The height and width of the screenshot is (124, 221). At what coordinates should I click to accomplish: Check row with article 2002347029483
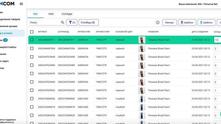click(x=32, y=65)
